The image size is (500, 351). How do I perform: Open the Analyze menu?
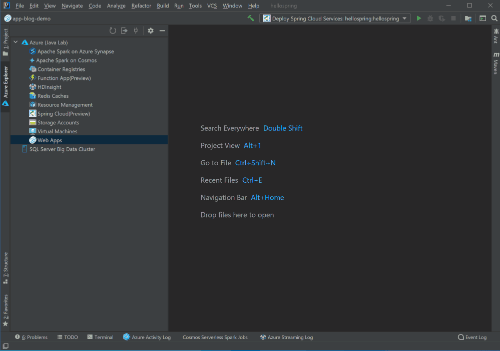click(116, 5)
